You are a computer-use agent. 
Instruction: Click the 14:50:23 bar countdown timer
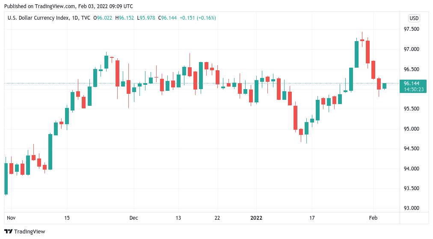(415, 89)
